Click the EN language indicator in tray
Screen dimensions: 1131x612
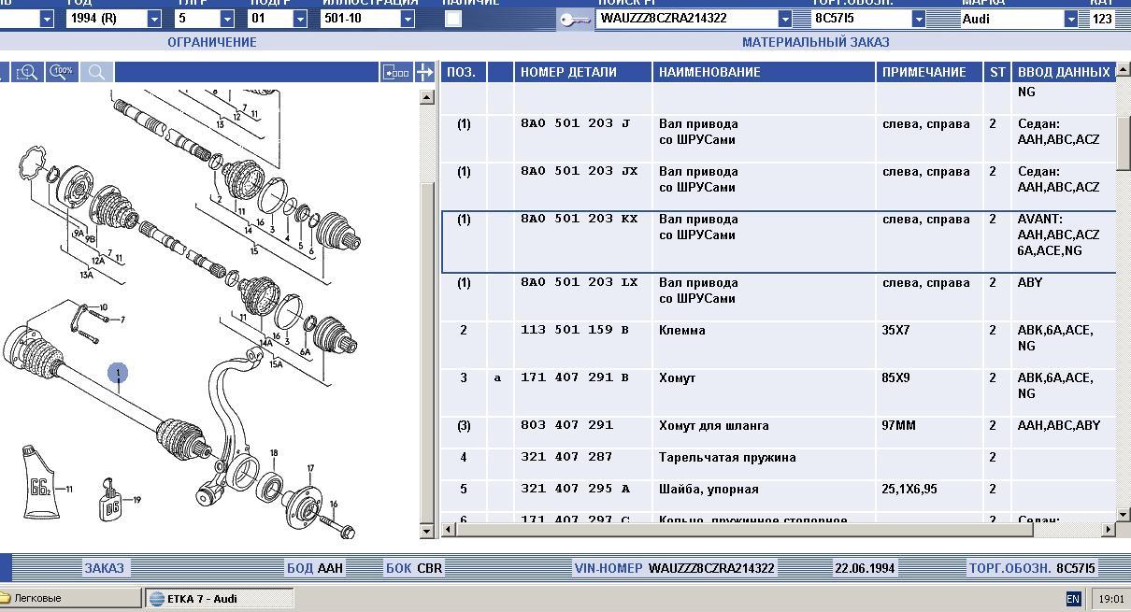pyautogui.click(x=1073, y=599)
